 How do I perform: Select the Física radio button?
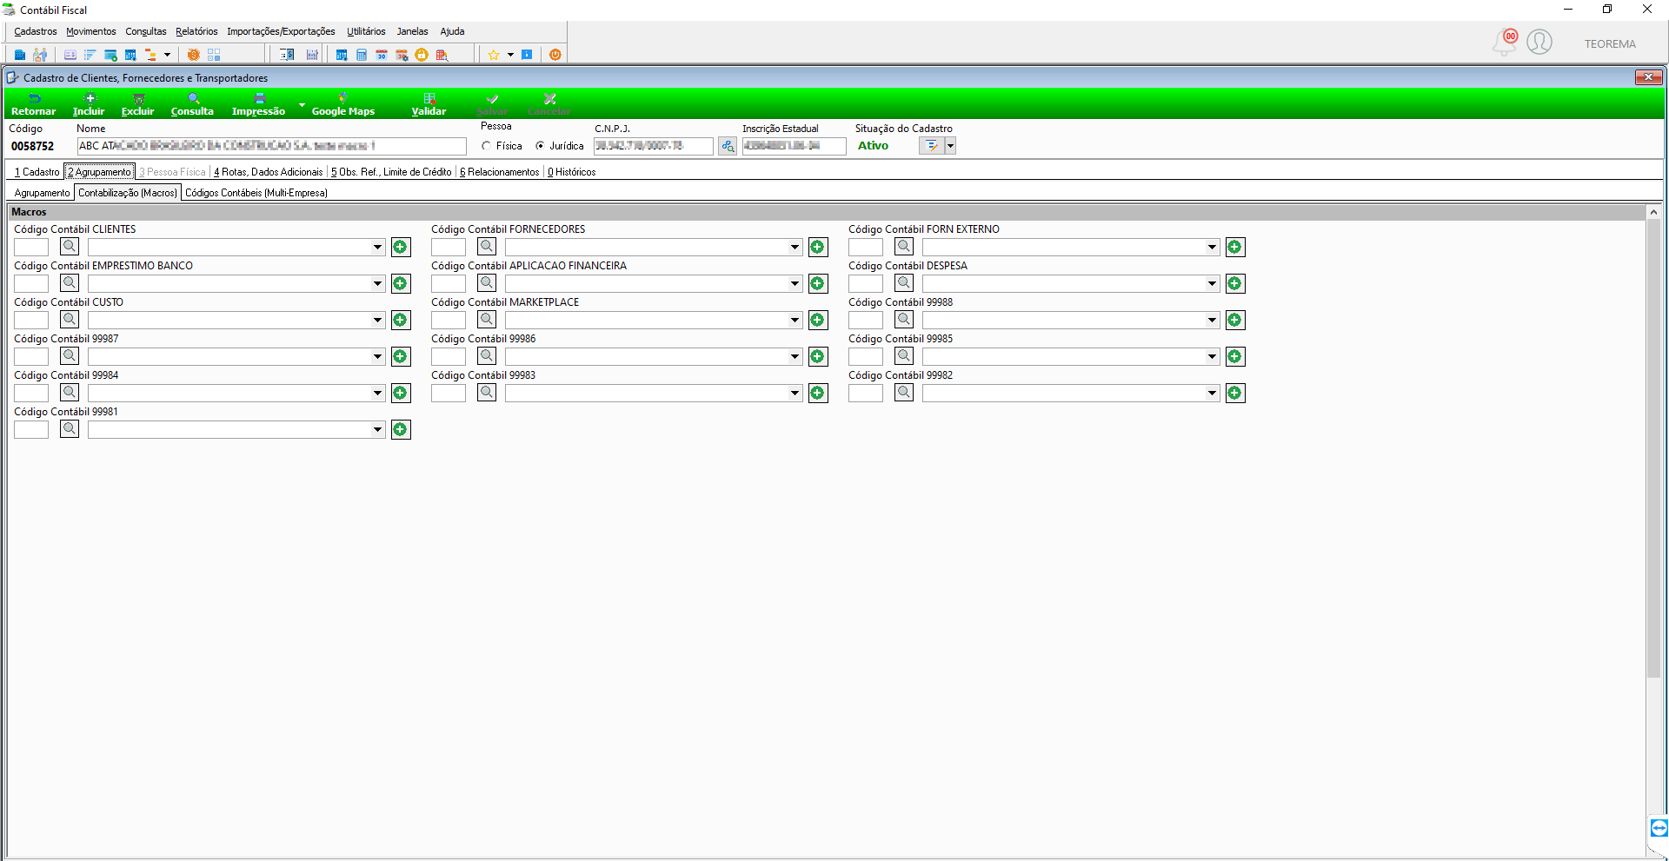click(487, 146)
